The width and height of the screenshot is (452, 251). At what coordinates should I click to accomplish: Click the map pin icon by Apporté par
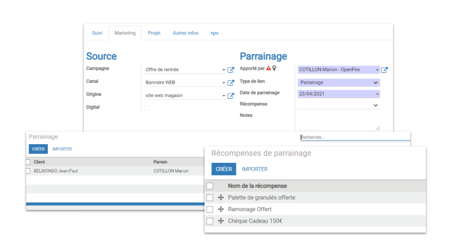275,68
